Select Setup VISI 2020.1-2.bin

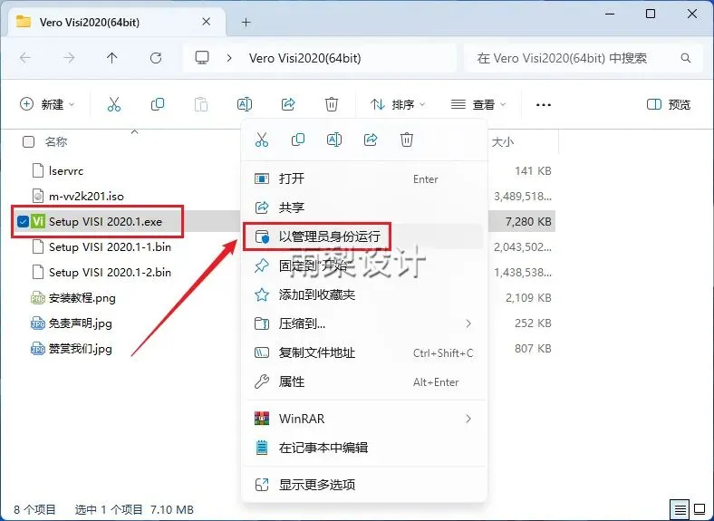point(110,273)
